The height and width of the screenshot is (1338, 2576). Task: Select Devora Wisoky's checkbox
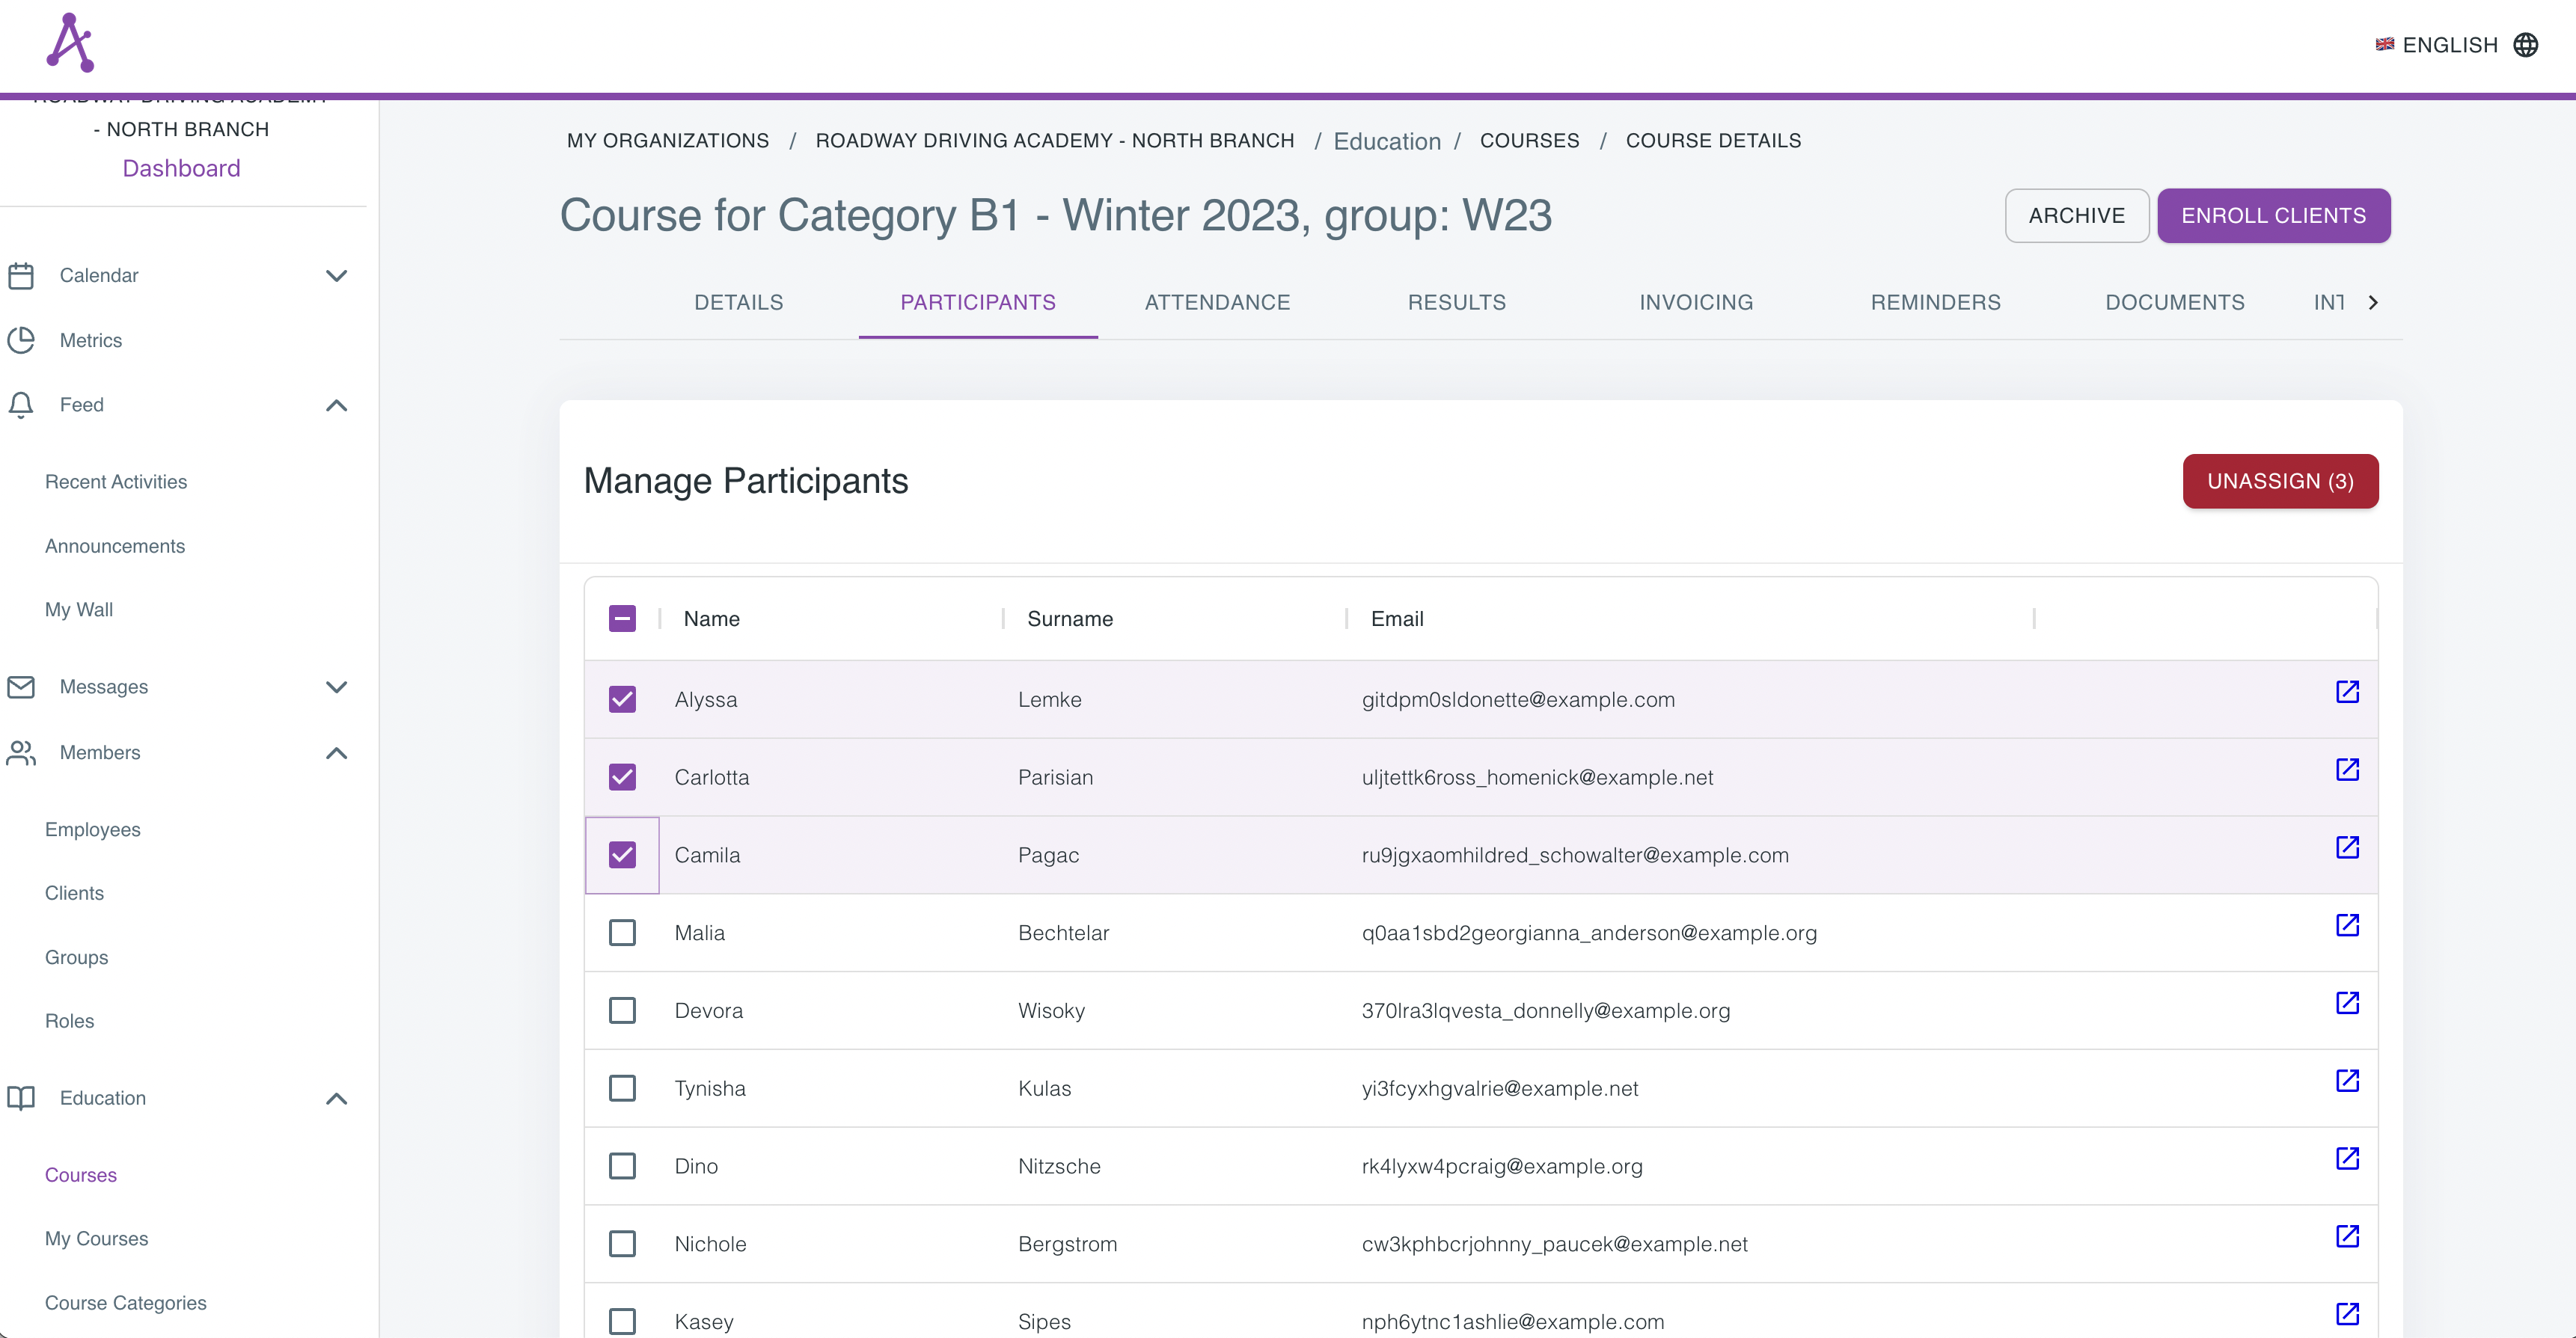(x=622, y=1010)
